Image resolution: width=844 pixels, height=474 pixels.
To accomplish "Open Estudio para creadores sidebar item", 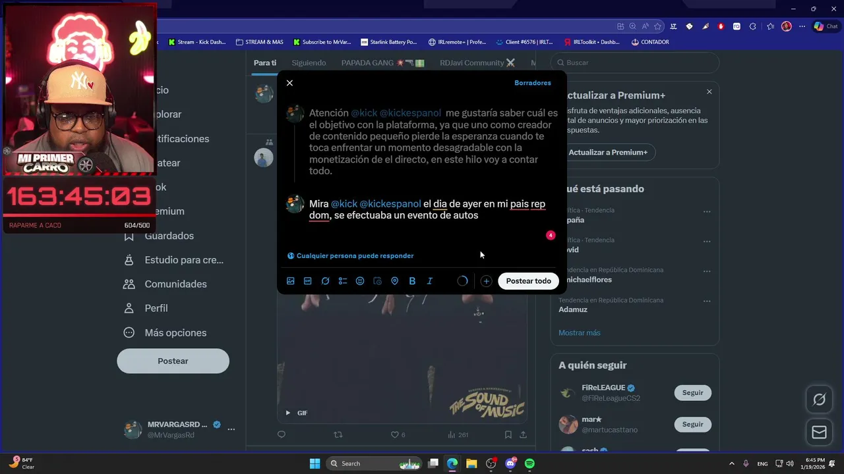I will point(174,260).
